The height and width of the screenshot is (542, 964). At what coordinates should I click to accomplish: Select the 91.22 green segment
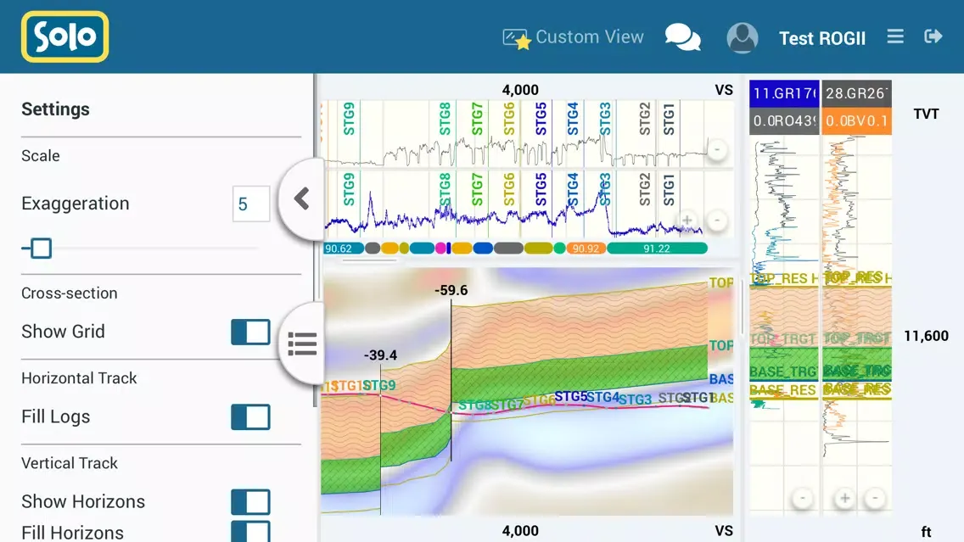pos(657,249)
